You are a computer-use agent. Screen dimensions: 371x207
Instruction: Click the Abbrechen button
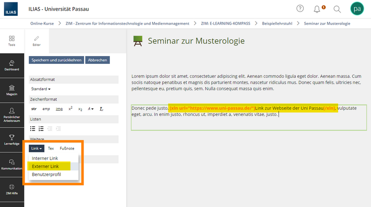point(97,60)
